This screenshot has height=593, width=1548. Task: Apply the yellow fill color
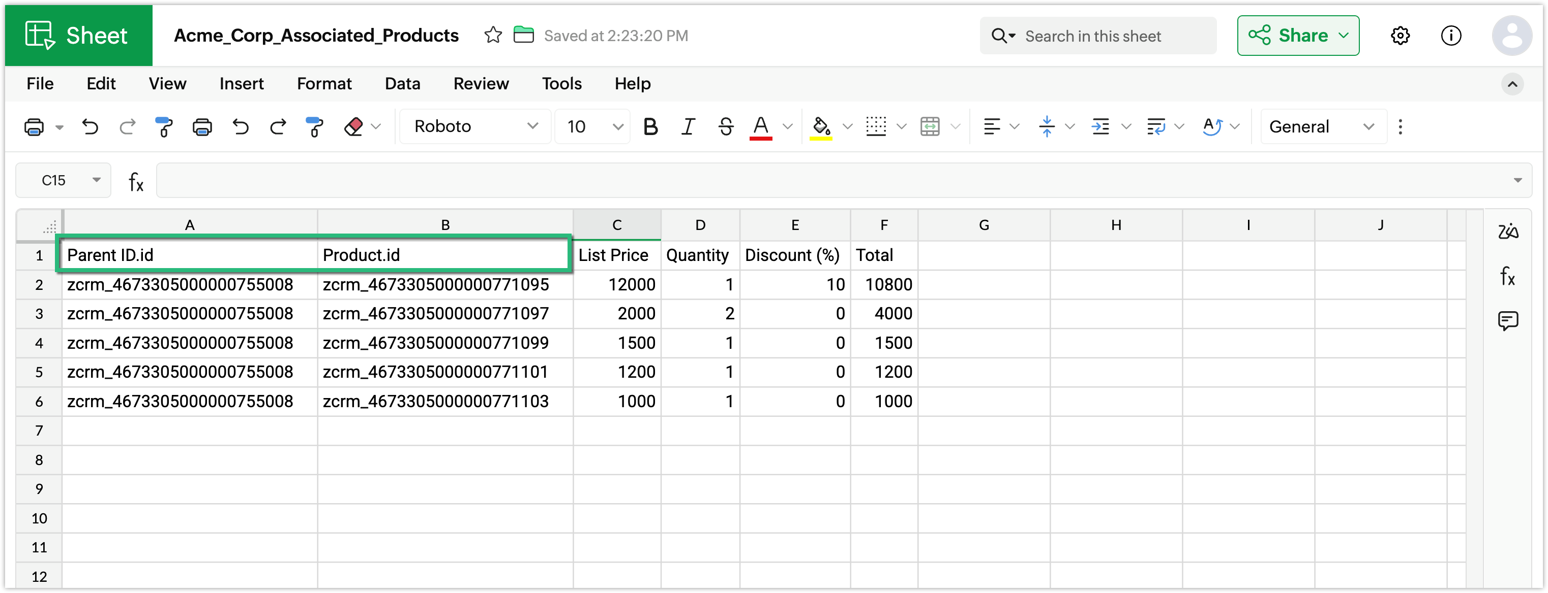(x=821, y=127)
